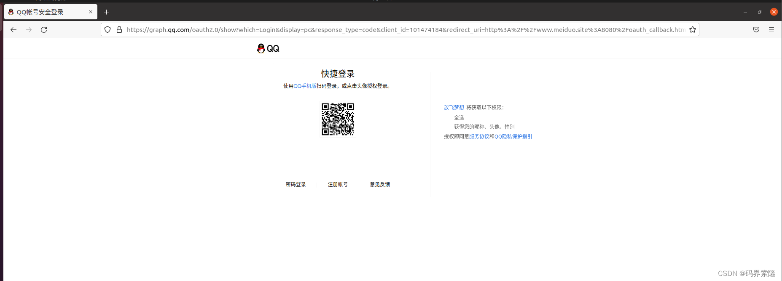Viewport: 782px width, 281px height.
Task: Minimize the browser window
Action: point(745,12)
